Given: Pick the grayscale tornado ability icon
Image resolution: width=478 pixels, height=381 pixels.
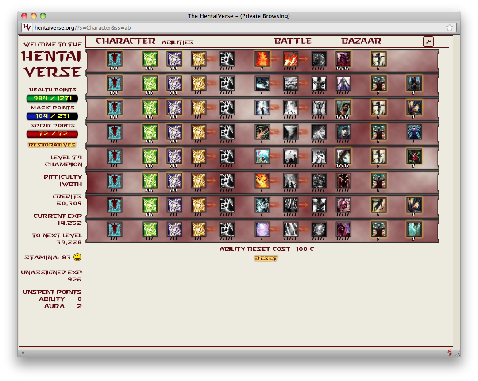Looking at the screenshot, I should tap(290, 132).
